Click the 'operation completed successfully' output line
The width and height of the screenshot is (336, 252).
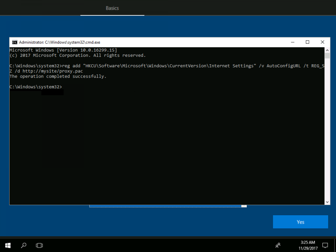[58, 76]
